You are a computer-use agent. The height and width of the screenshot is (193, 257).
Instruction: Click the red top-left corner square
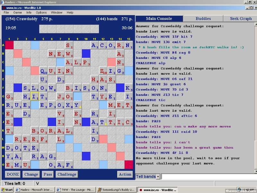(9, 45)
